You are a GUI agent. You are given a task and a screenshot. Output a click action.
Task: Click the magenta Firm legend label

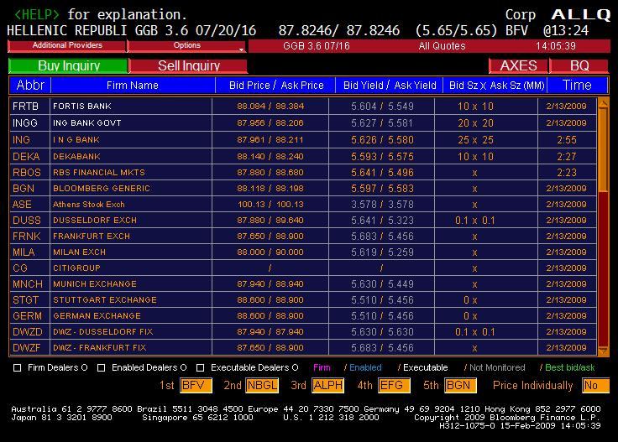pyautogui.click(x=322, y=367)
